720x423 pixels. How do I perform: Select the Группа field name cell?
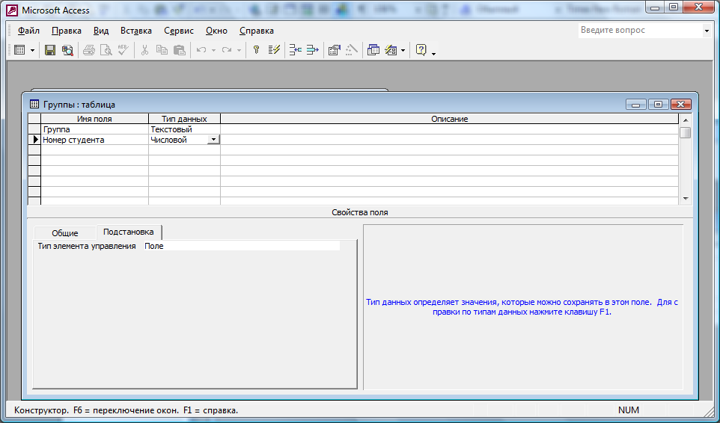[x=94, y=130]
